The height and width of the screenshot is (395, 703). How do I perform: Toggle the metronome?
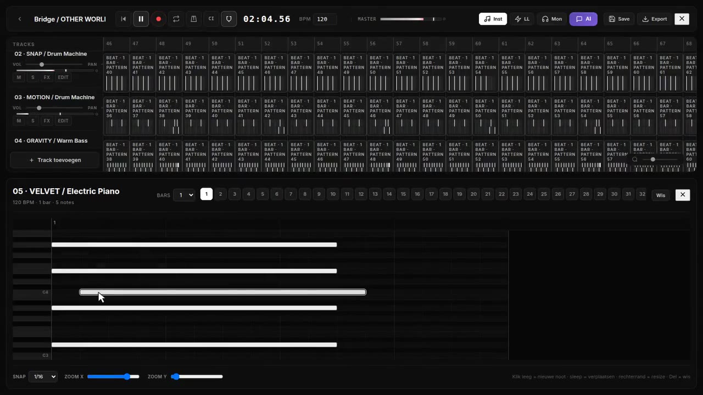click(194, 19)
